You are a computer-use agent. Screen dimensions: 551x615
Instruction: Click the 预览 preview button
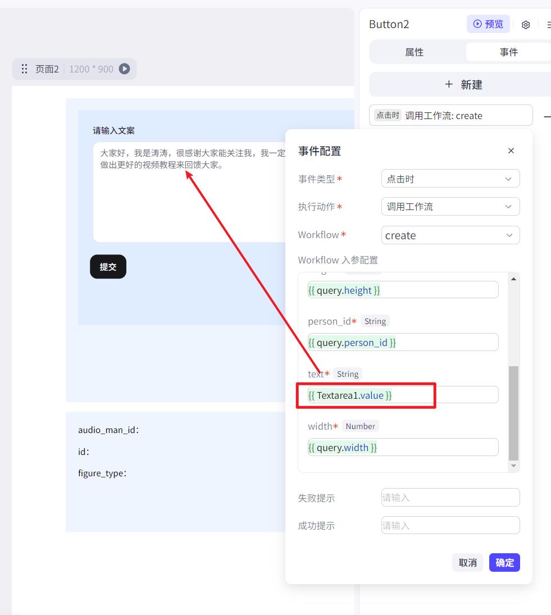(488, 24)
